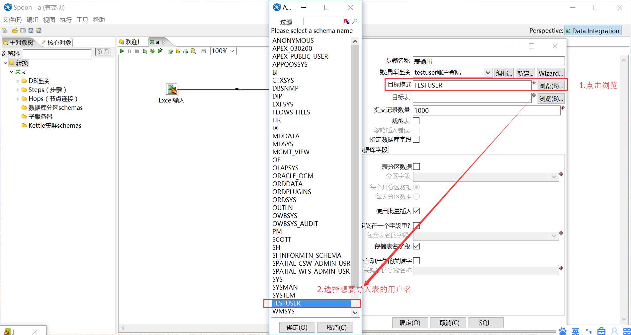Collapse the 转换 tree node
The width and height of the screenshot is (631, 335).
click(x=5, y=63)
